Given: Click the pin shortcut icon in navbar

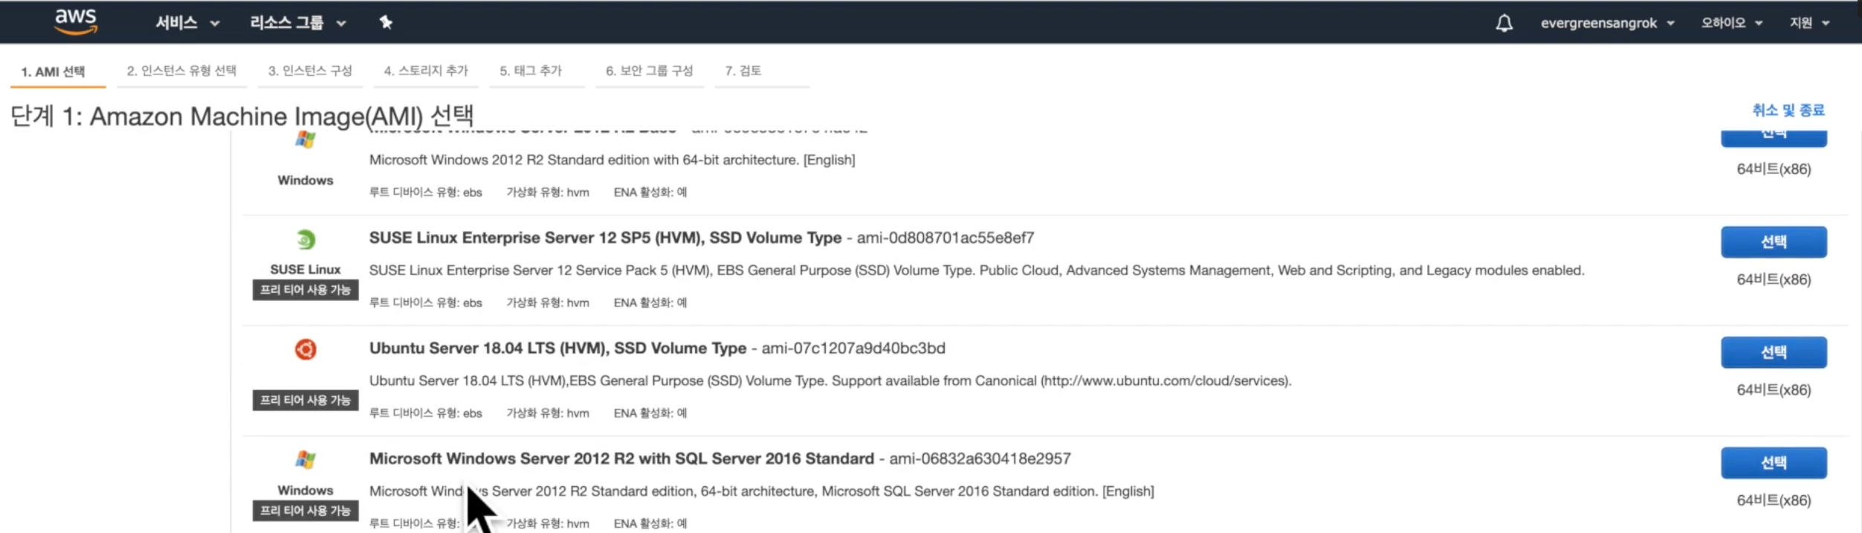Looking at the screenshot, I should (385, 22).
